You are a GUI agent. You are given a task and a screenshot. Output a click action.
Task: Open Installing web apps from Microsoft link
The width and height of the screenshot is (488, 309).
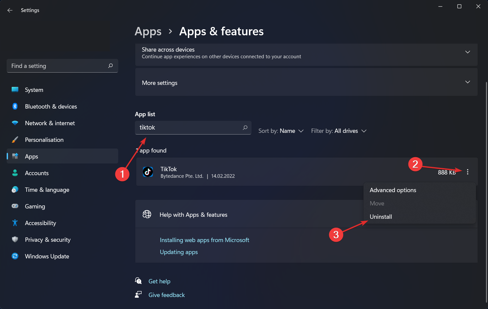(x=205, y=240)
